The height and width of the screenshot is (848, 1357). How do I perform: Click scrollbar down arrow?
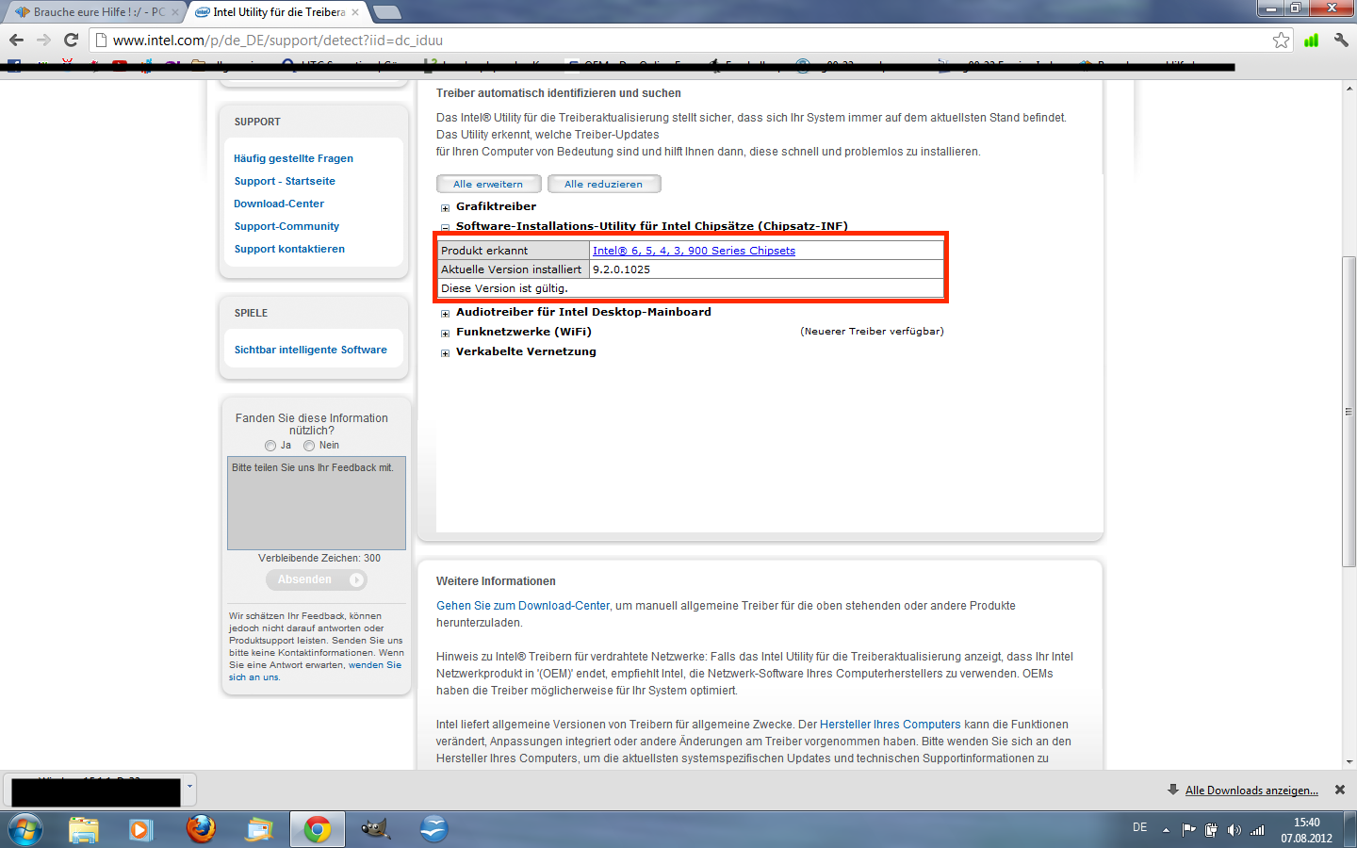click(1349, 762)
